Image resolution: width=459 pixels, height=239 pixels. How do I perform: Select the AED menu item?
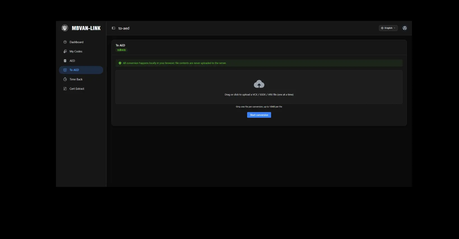pyautogui.click(x=81, y=61)
